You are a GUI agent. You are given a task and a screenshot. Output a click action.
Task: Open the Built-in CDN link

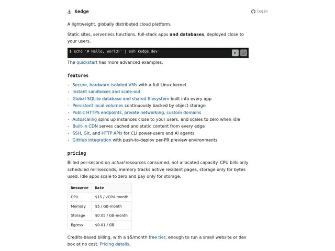(x=85, y=126)
